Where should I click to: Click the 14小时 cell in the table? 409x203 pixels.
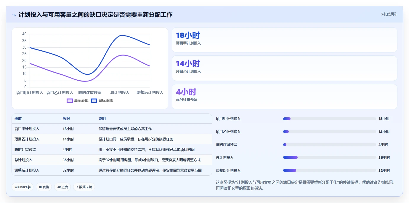pos(68,139)
